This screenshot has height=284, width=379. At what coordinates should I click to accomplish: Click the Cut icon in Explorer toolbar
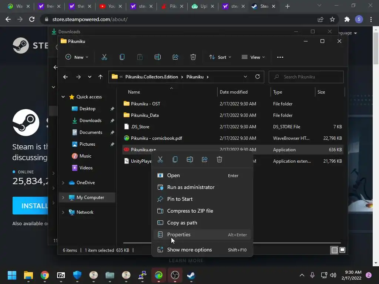click(104, 57)
